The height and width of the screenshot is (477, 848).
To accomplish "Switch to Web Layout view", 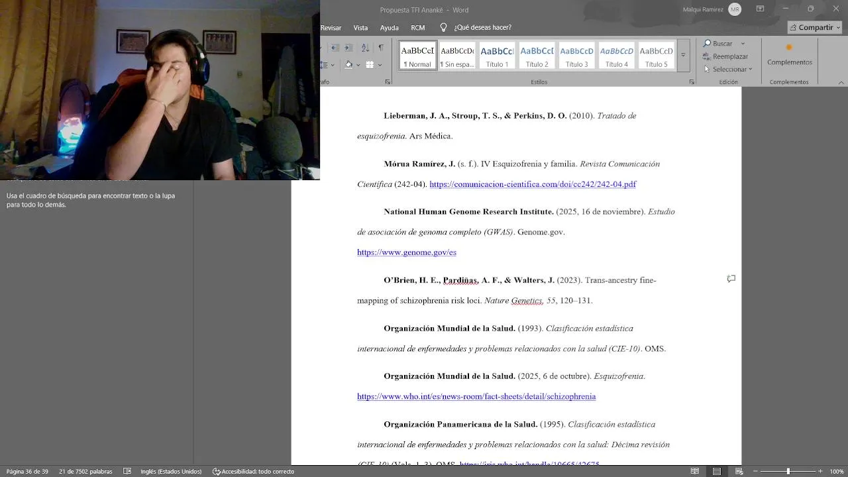I will [x=739, y=472].
